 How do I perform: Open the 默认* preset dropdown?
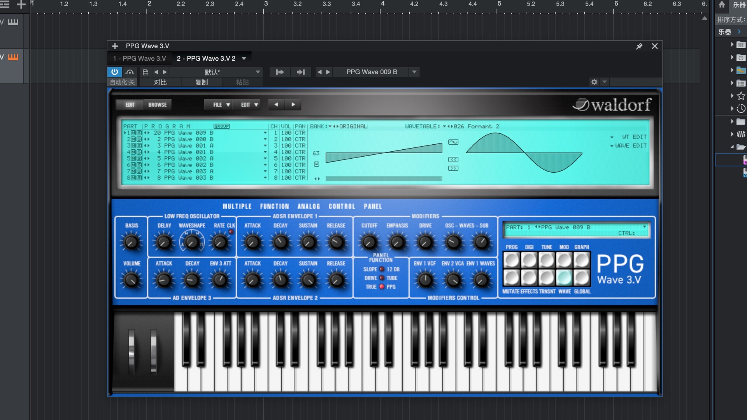pyautogui.click(x=258, y=72)
